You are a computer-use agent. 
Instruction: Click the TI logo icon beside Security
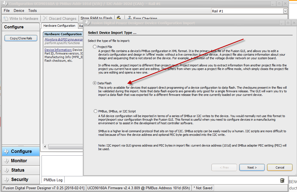coord(6,179)
